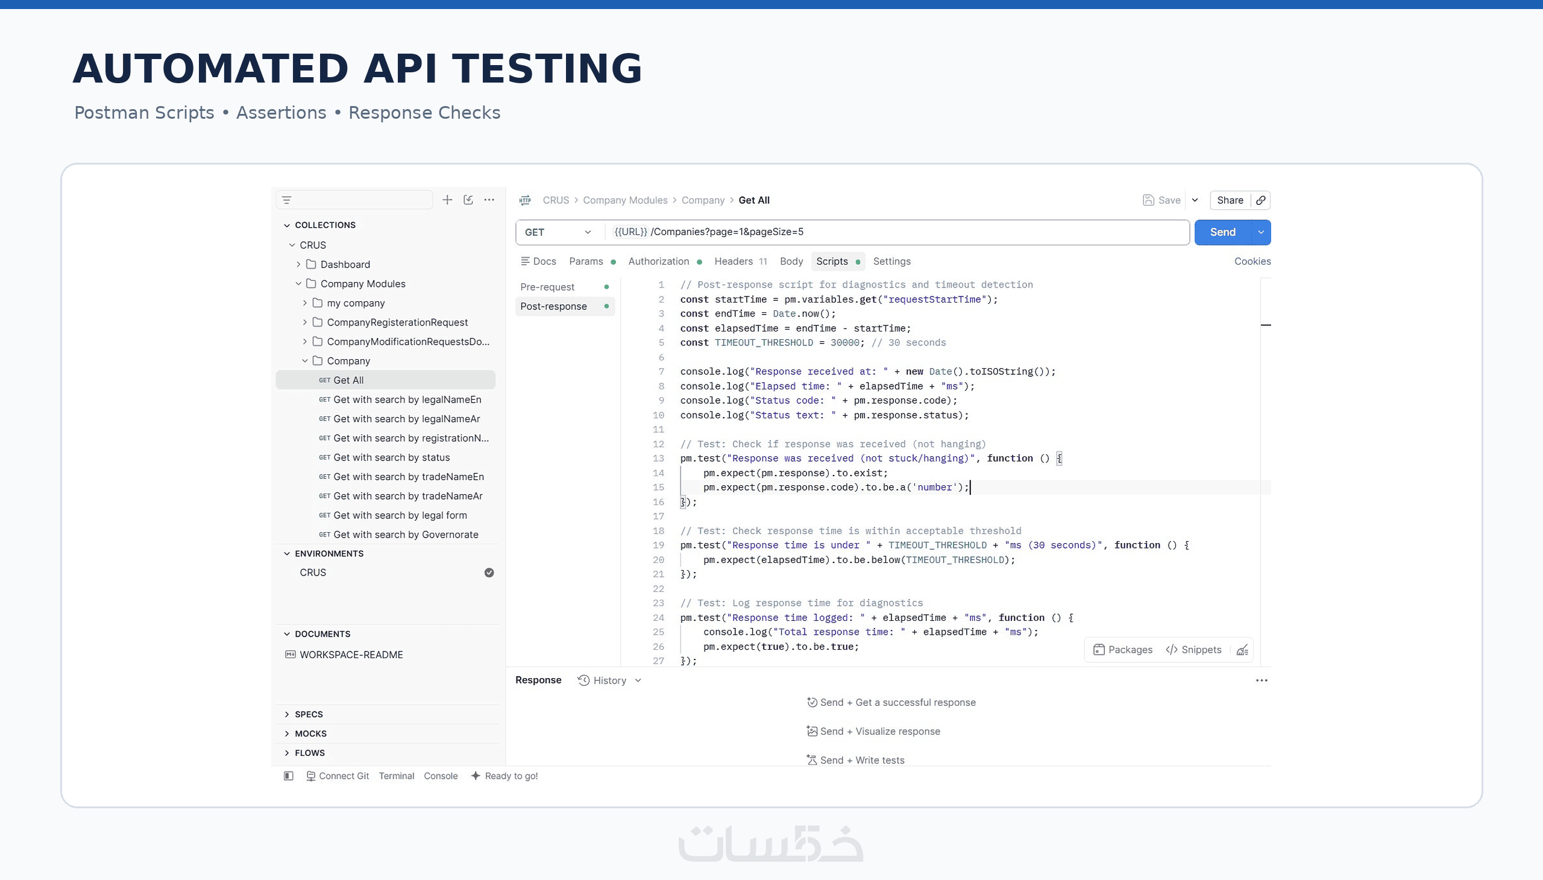Click the plus icon to create new item
The height and width of the screenshot is (880, 1543).
(447, 200)
